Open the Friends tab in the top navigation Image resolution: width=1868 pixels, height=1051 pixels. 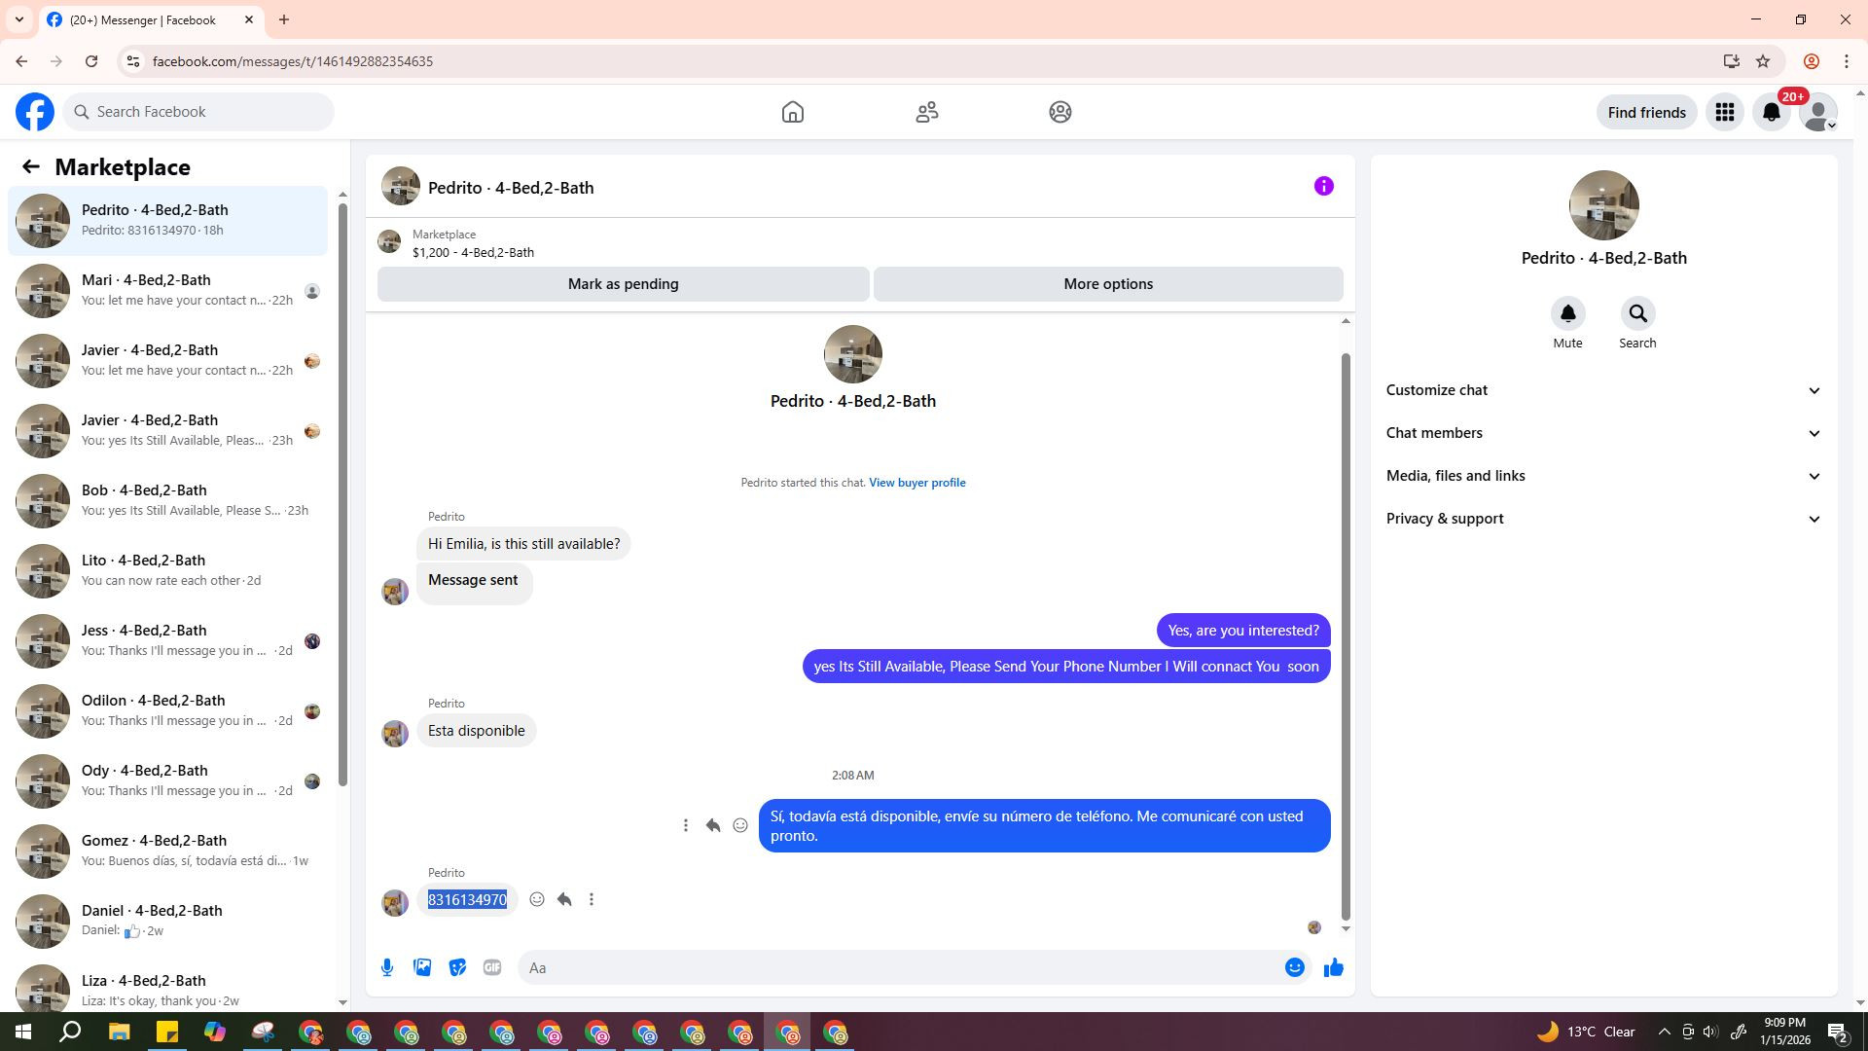(926, 112)
